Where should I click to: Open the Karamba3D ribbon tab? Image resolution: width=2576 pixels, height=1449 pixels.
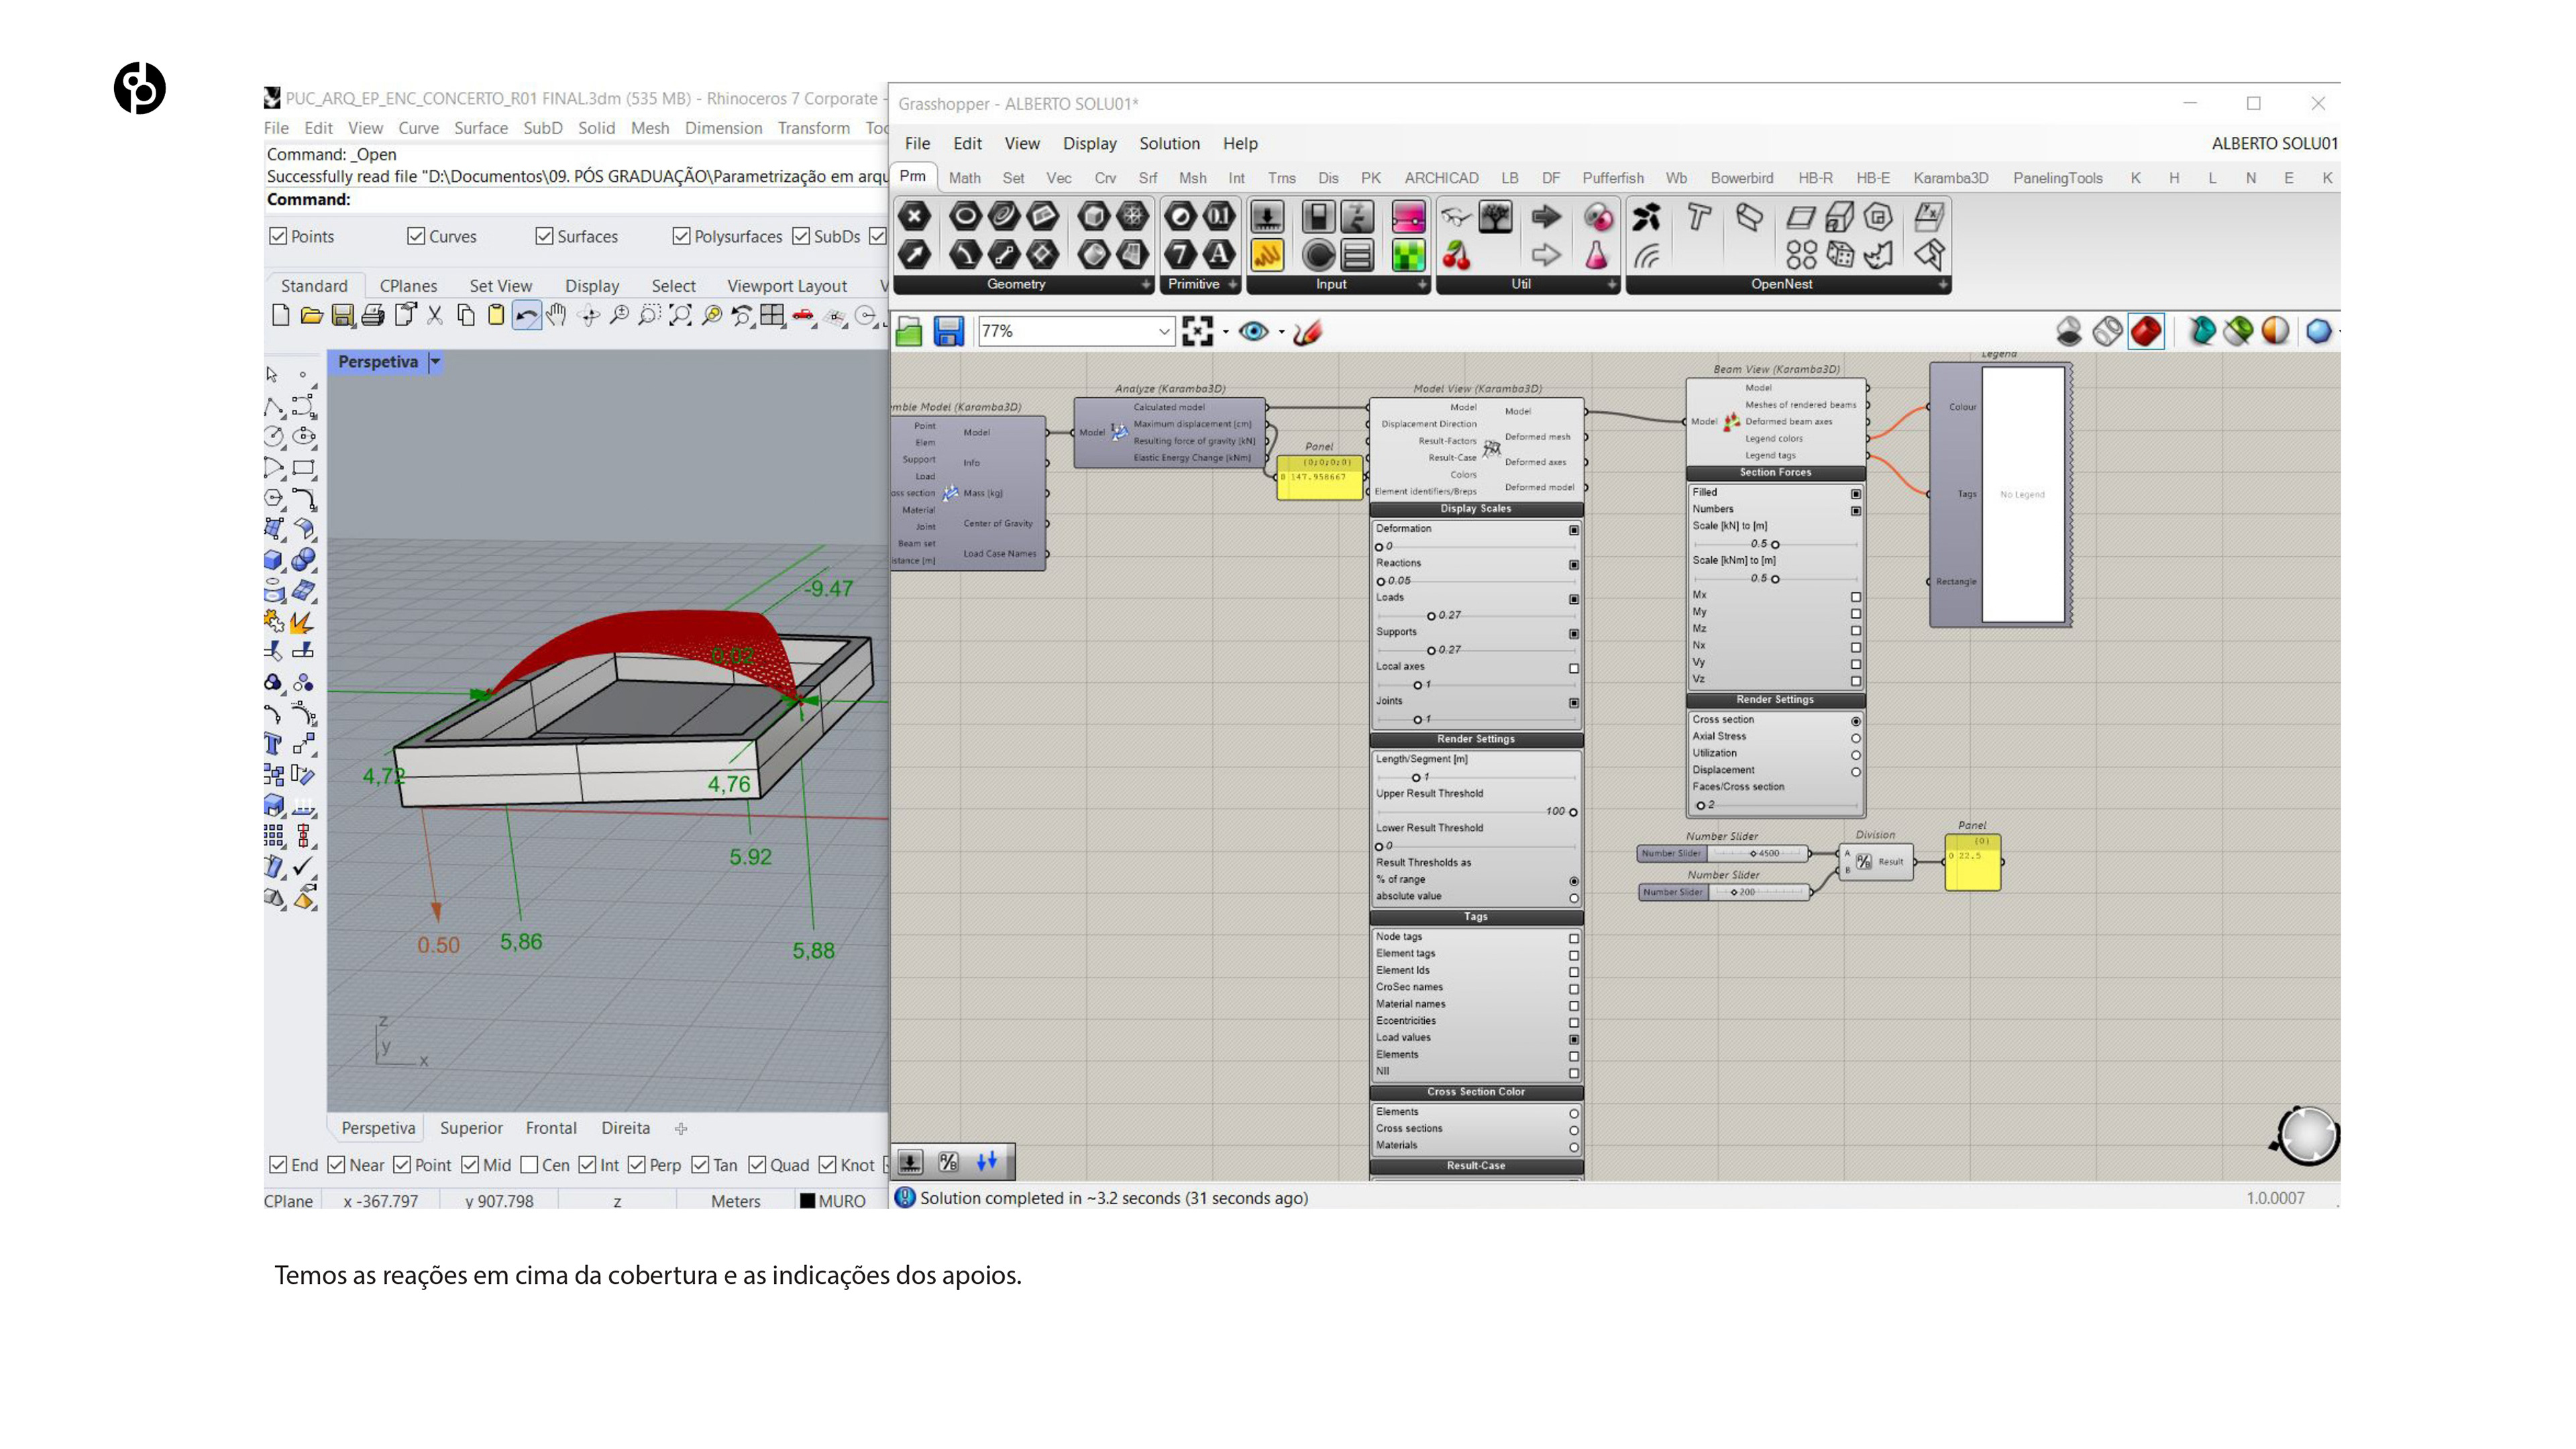point(1950,178)
